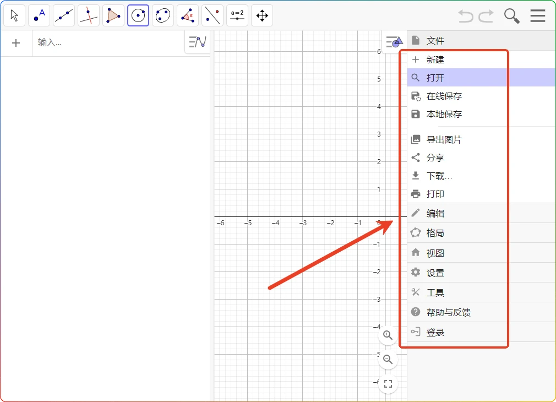The height and width of the screenshot is (402, 556).
Task: Select the Perpendicular Line tool
Action: coord(88,15)
